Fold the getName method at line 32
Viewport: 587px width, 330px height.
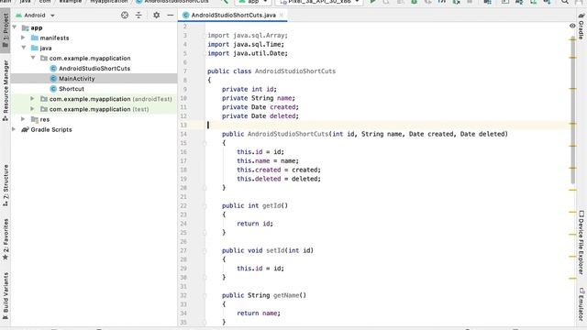(x=205, y=295)
